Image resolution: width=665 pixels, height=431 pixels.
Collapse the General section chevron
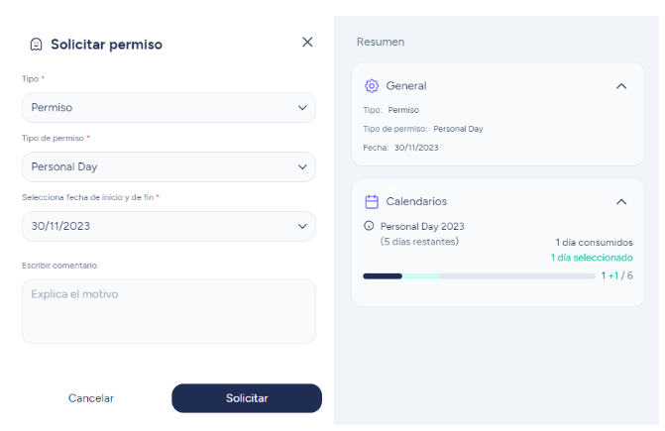click(x=621, y=86)
